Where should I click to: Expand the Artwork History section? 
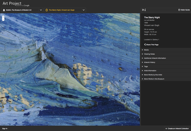pyautogui.click(x=166, y=62)
